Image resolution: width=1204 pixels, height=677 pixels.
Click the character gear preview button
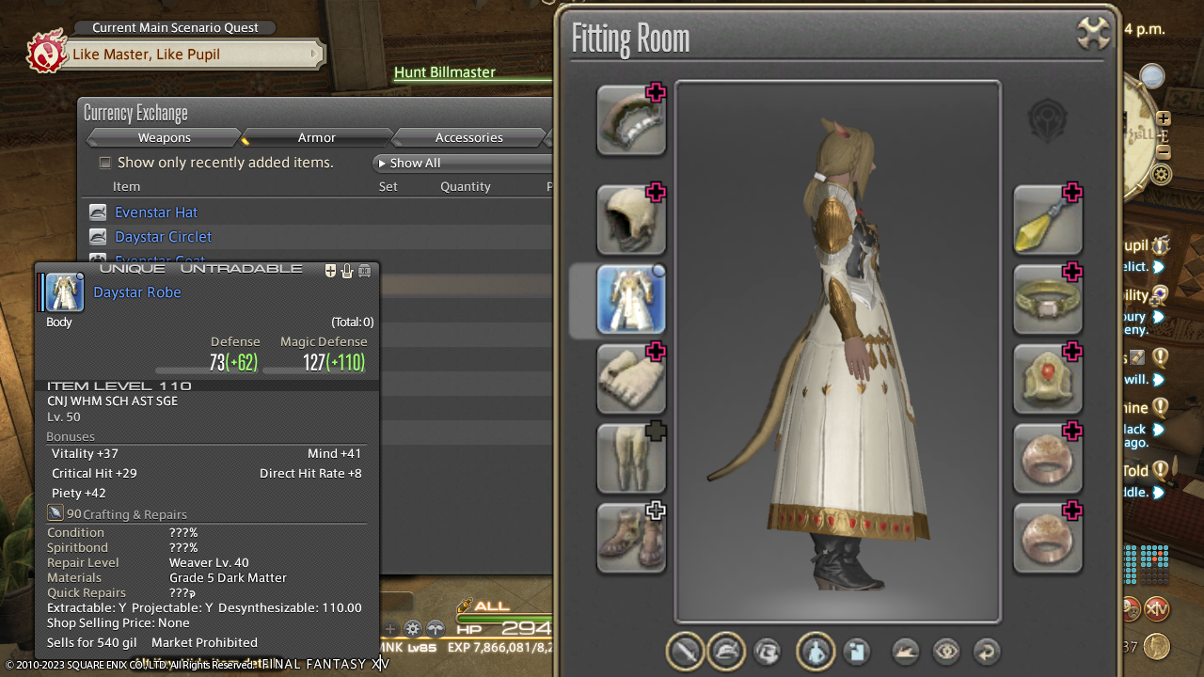click(815, 652)
